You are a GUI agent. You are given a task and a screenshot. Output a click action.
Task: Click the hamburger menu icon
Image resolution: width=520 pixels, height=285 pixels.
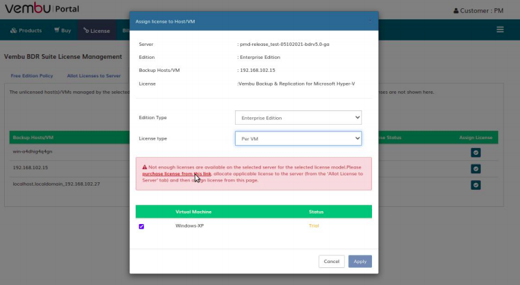(x=500, y=29)
